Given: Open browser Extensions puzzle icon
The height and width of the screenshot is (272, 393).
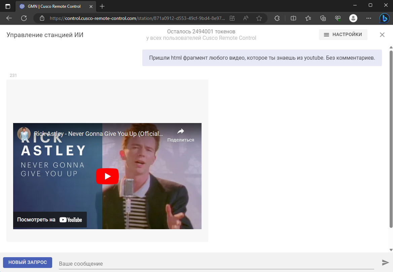Looking at the screenshot, I should [277, 18].
